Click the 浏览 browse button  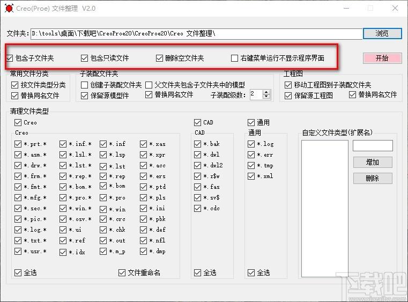(x=382, y=33)
